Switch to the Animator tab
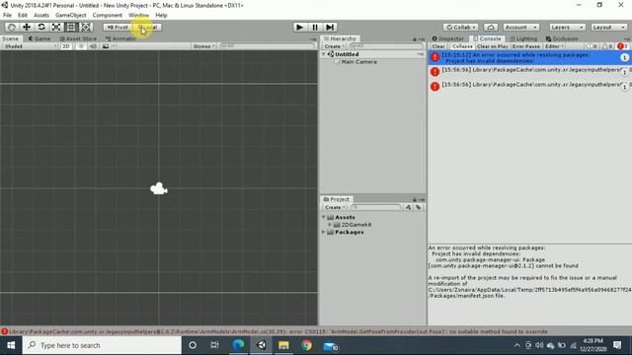 120,38
